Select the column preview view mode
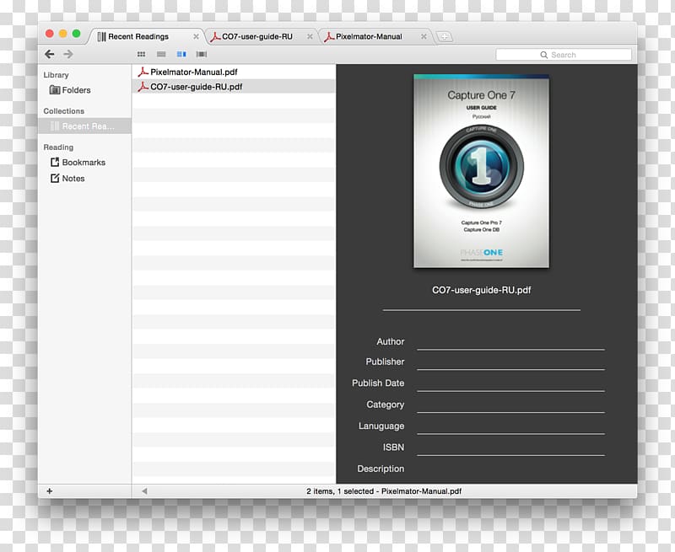The width and height of the screenshot is (675, 552). tap(181, 54)
